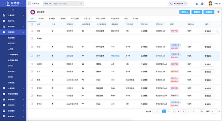Click the third blue button right of 新增简历
Viewport: 222px width, 121px height.
209,12
